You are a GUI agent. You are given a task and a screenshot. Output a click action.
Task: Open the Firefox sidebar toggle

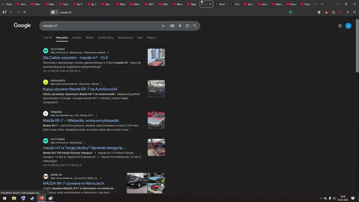4,12
